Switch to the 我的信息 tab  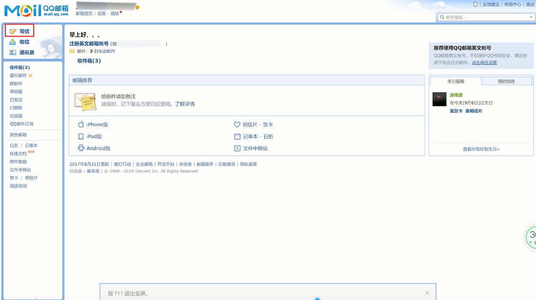tap(506, 81)
